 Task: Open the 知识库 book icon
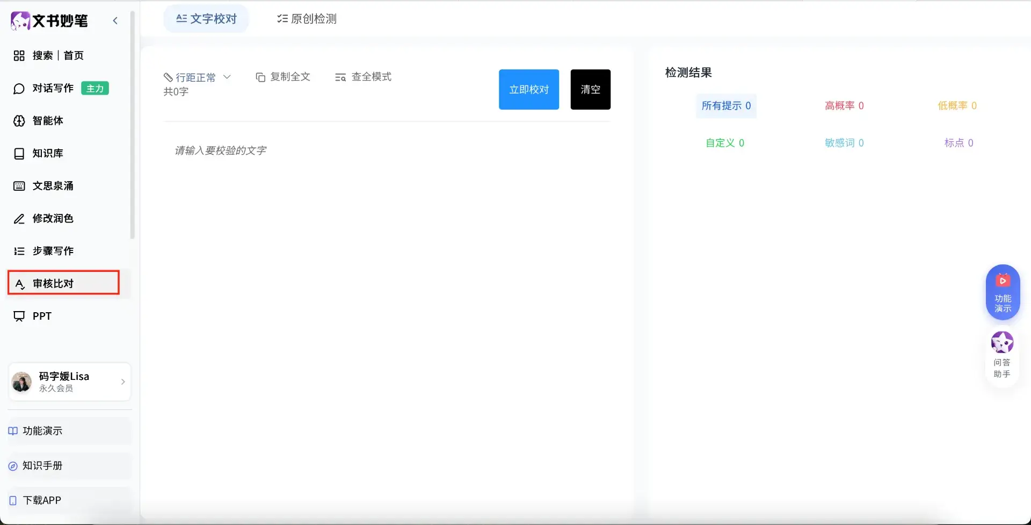(x=19, y=154)
